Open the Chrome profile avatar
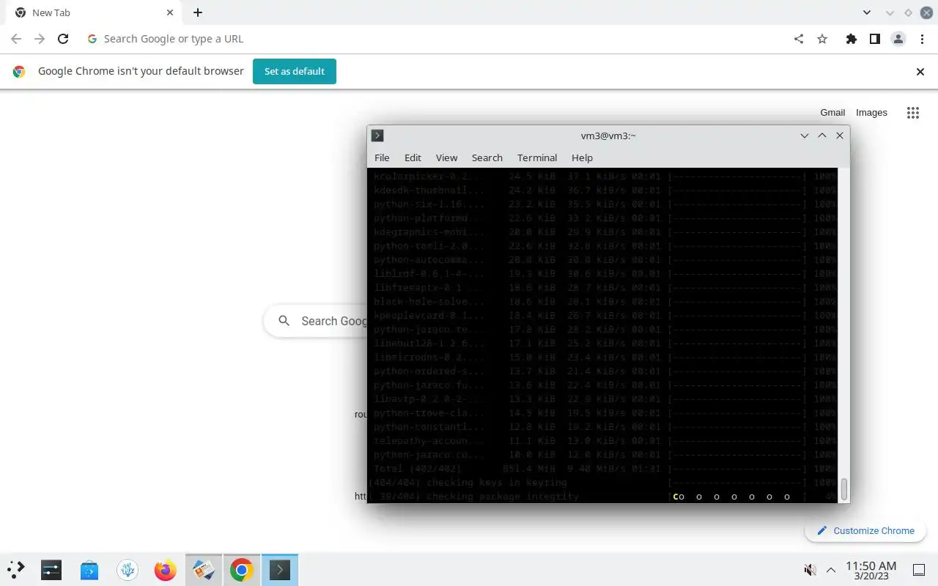 [x=898, y=39]
